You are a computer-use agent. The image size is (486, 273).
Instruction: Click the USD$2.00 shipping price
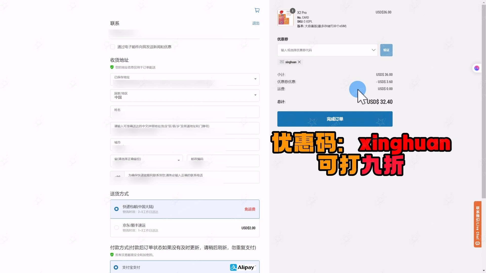(248, 228)
